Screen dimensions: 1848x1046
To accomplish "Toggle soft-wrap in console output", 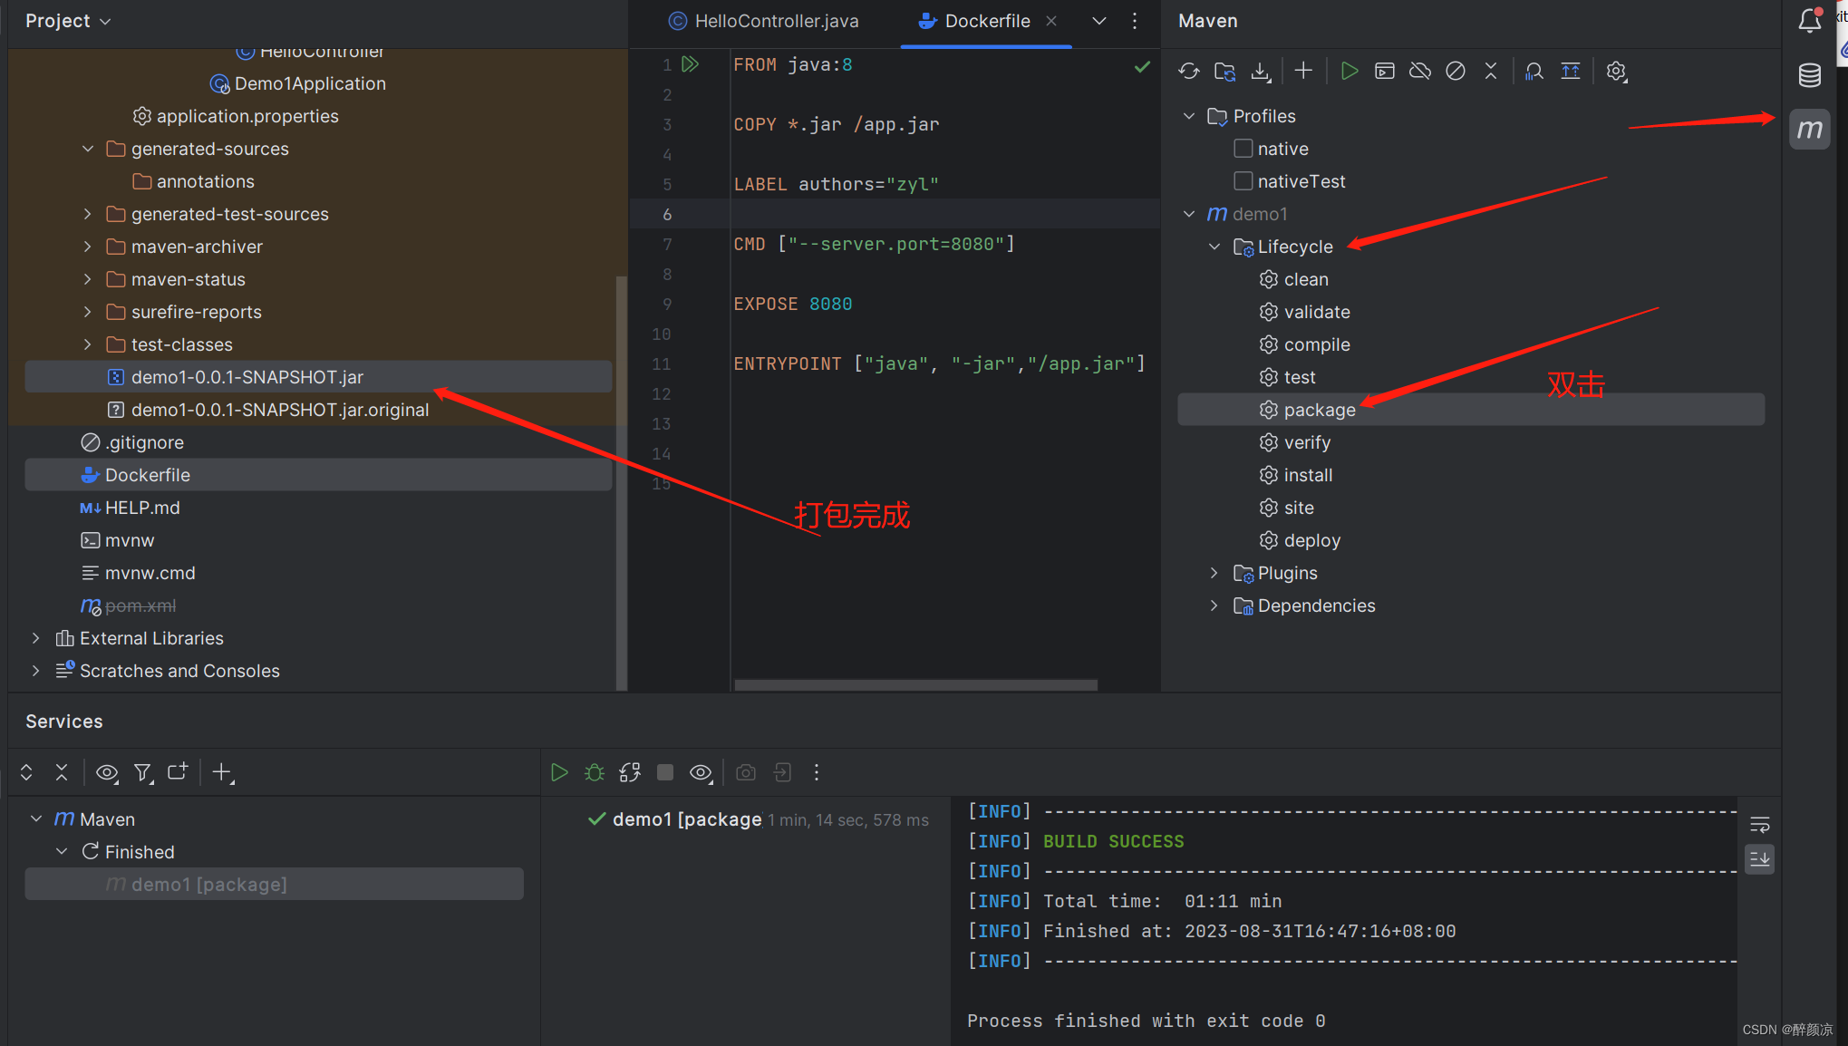I will (1760, 825).
